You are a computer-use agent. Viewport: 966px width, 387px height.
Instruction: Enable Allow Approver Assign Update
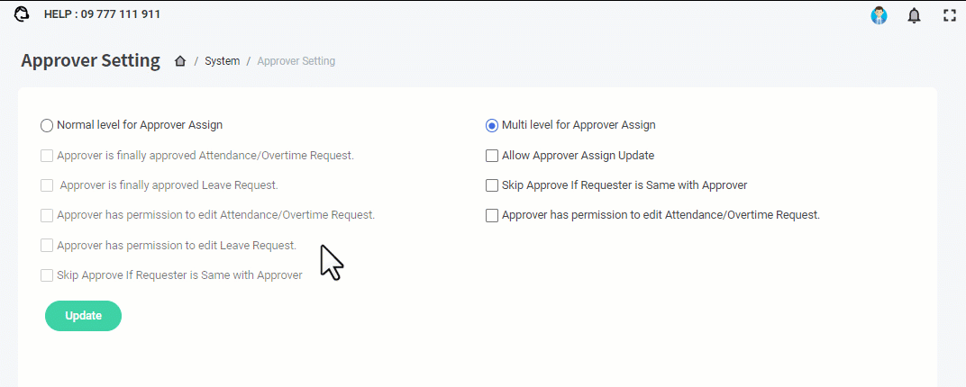tap(492, 156)
